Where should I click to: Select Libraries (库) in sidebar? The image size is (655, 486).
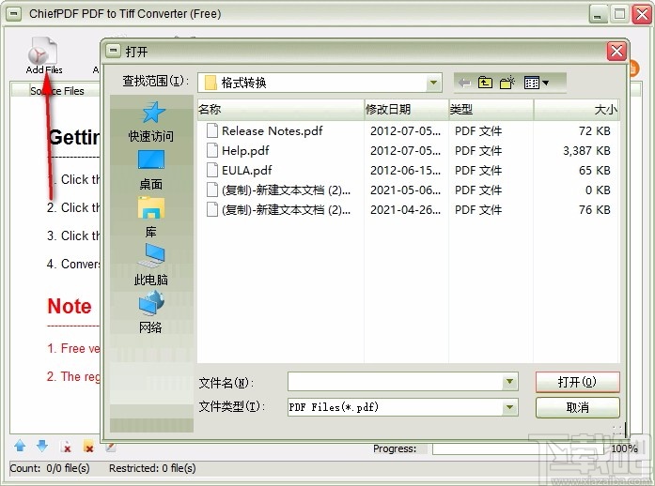tap(151, 218)
